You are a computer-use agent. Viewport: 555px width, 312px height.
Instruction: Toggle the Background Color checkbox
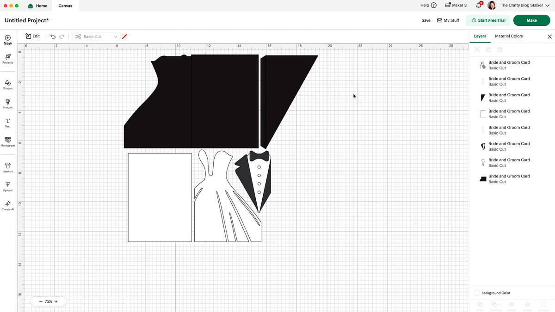tap(476, 293)
